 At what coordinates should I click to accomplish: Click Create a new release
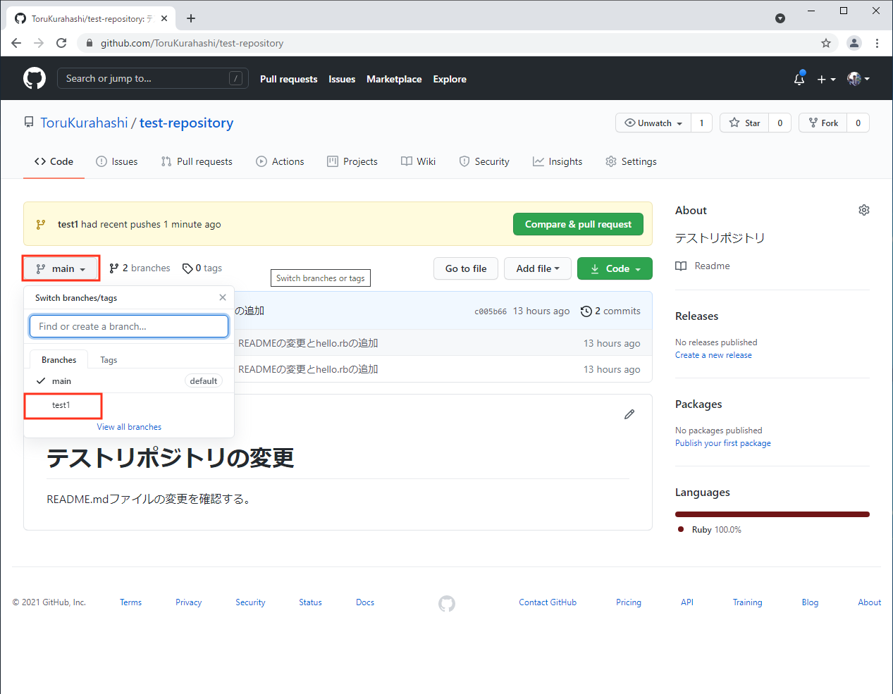tap(713, 355)
